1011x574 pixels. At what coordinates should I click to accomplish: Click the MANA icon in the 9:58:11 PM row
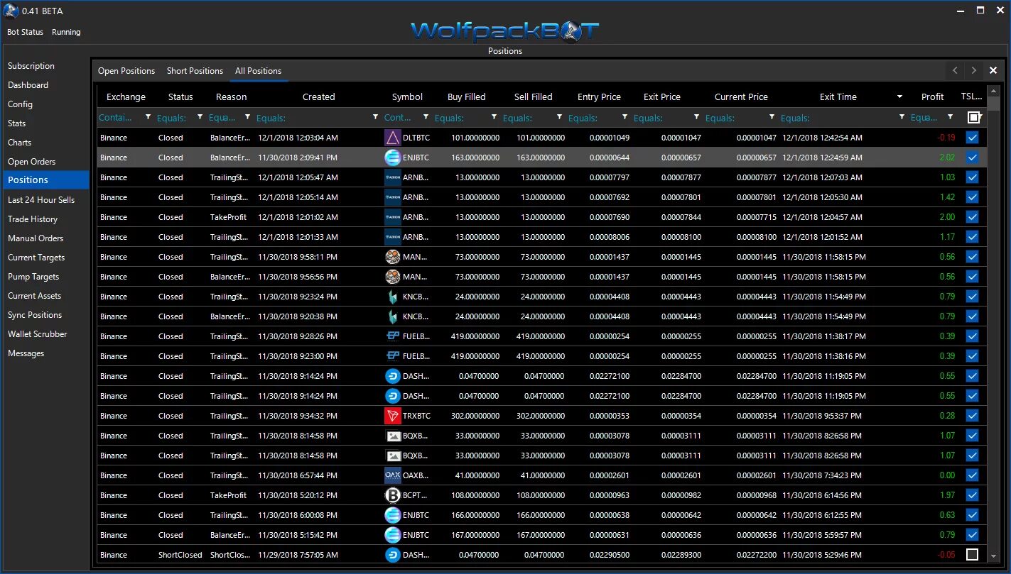click(x=393, y=257)
